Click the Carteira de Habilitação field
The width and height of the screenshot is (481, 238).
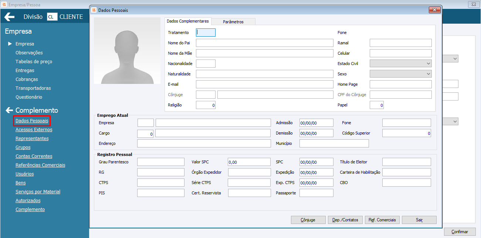click(407, 172)
